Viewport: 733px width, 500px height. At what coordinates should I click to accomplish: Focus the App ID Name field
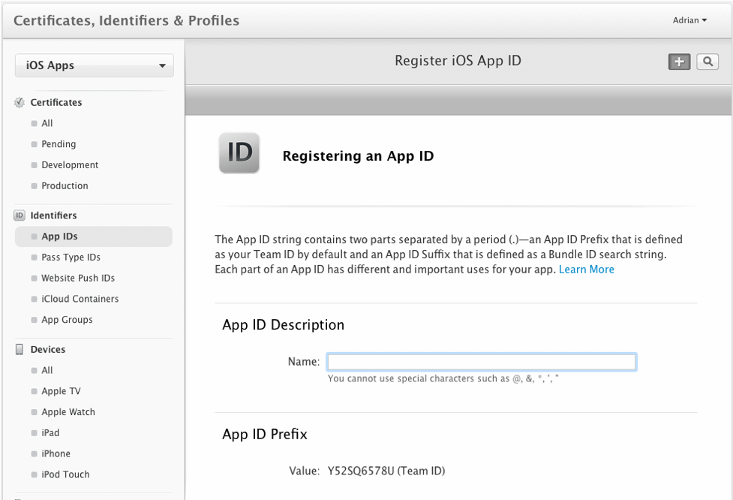click(482, 363)
